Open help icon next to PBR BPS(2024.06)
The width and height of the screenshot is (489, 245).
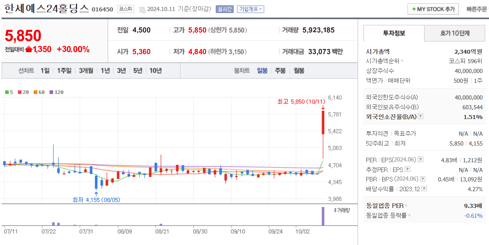click(423, 179)
